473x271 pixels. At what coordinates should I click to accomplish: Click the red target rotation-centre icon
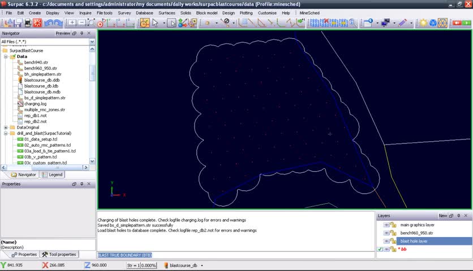coord(101,23)
